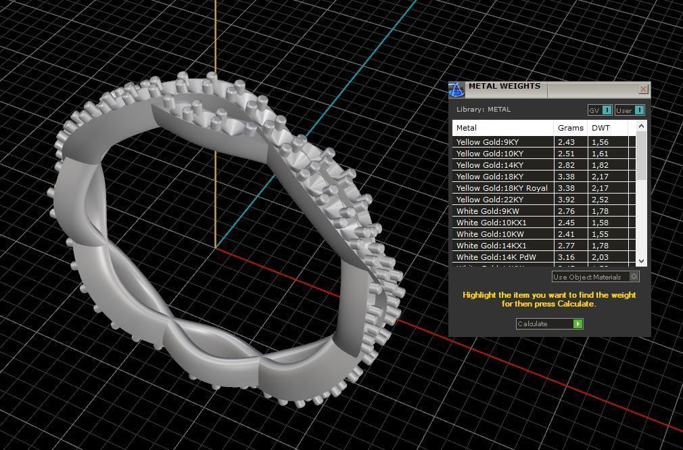Close the Metal Weights panel

(x=643, y=89)
